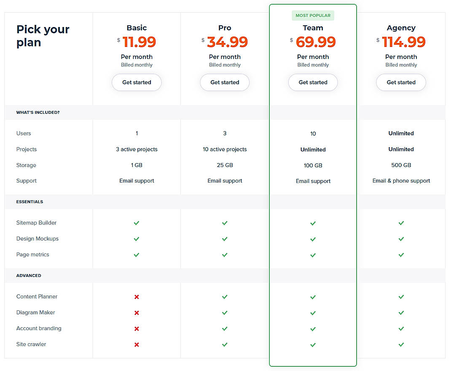The image size is (451, 371).
Task: Click the Site crawler feature label
Action: pos(31,344)
